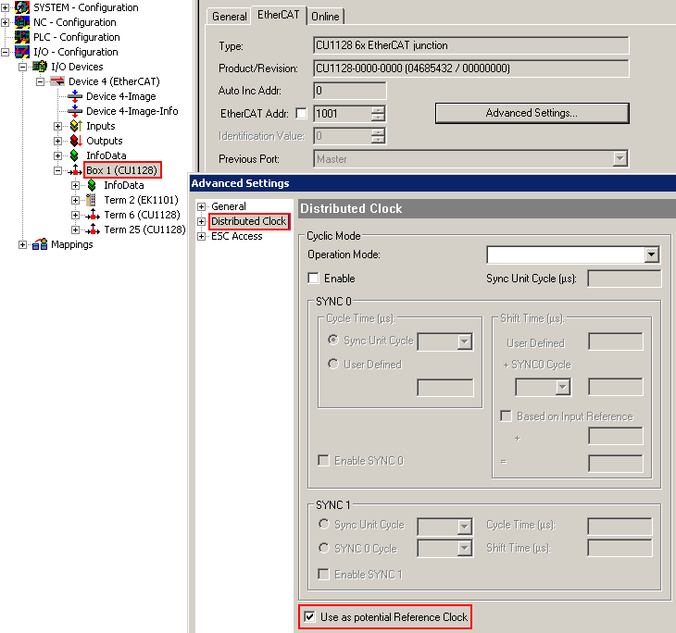Click the Term 2 (EK1101) terminal icon
Viewport: 676px width, 633px height.
91,200
